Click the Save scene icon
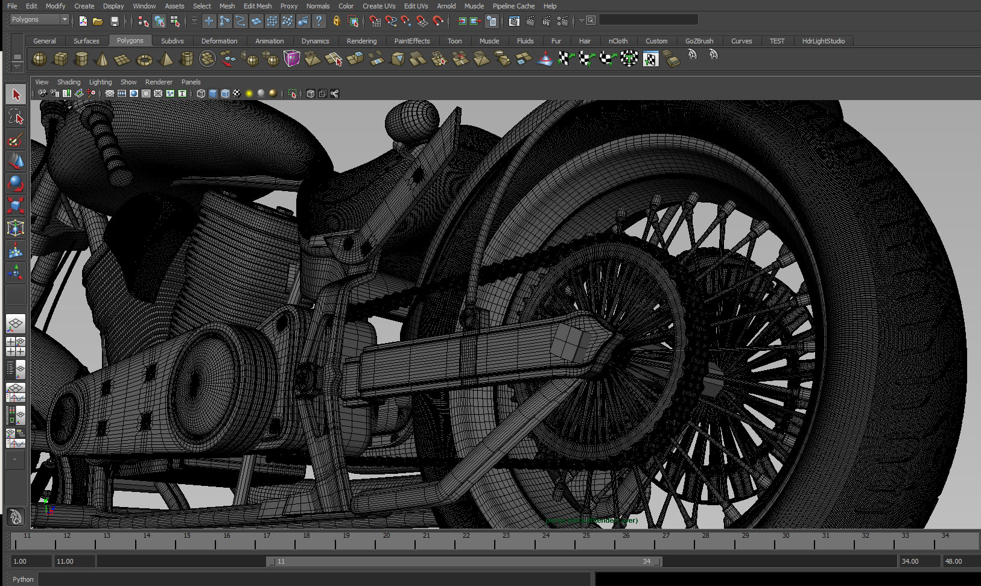 115,22
